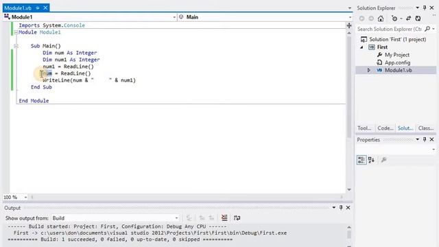Click Clear All icon in Output toolbar
The image size is (439, 247).
tap(224, 218)
